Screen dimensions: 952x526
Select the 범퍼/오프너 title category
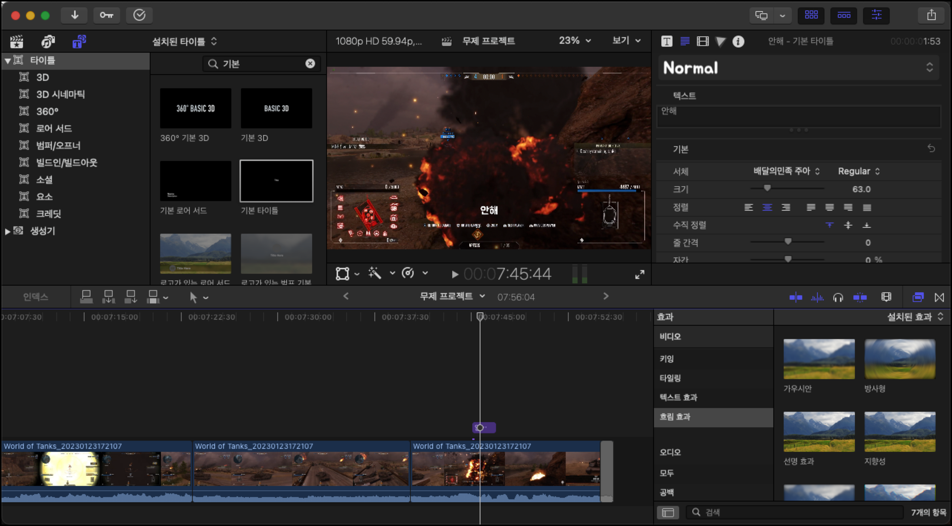tap(58, 145)
